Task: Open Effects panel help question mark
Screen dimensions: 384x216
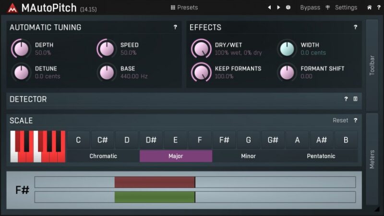Action: (x=355, y=27)
